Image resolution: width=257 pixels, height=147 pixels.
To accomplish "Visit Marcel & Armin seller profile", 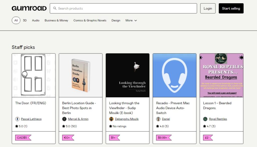I will point(78,119).
